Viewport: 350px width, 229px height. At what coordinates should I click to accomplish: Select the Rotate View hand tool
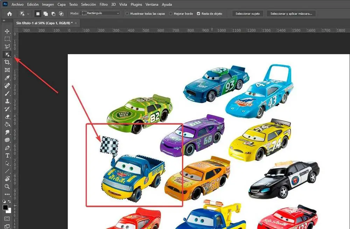(x=7, y=179)
